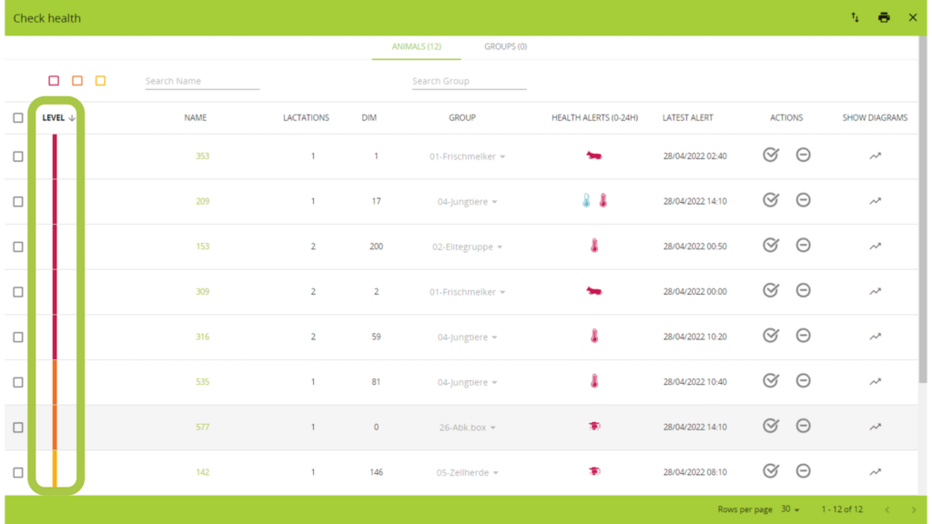Screen dimensions: 932x524
Task: Show diagrams for animal 153
Action: 875,247
